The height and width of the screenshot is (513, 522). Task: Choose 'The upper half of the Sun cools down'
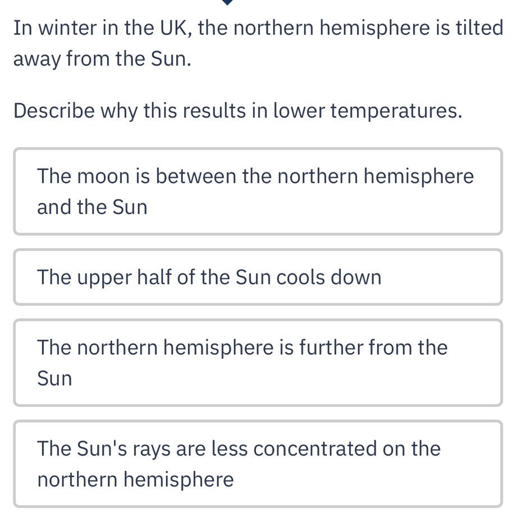pyautogui.click(x=258, y=277)
